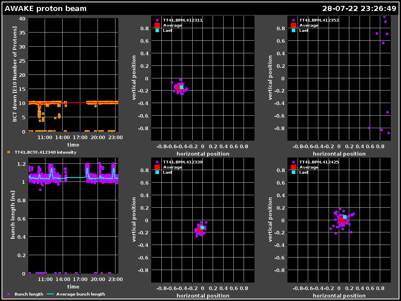Click the Average bunch length legend text
The width and height of the screenshot is (401, 301).
pos(81,294)
